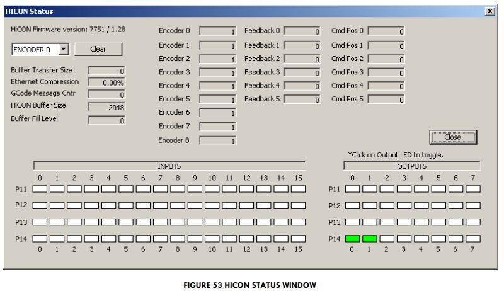Click the Cmd Pos 5 value field
Screen dimensions: 504x291
[x=386, y=100]
